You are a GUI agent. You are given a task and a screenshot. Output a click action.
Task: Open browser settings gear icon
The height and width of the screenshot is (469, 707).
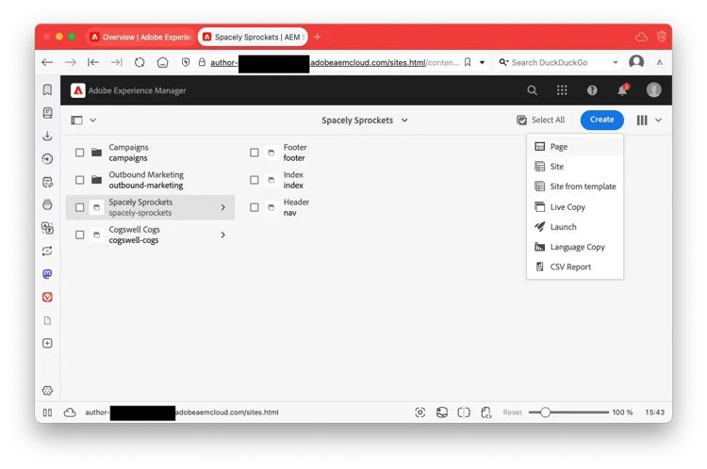point(47,391)
